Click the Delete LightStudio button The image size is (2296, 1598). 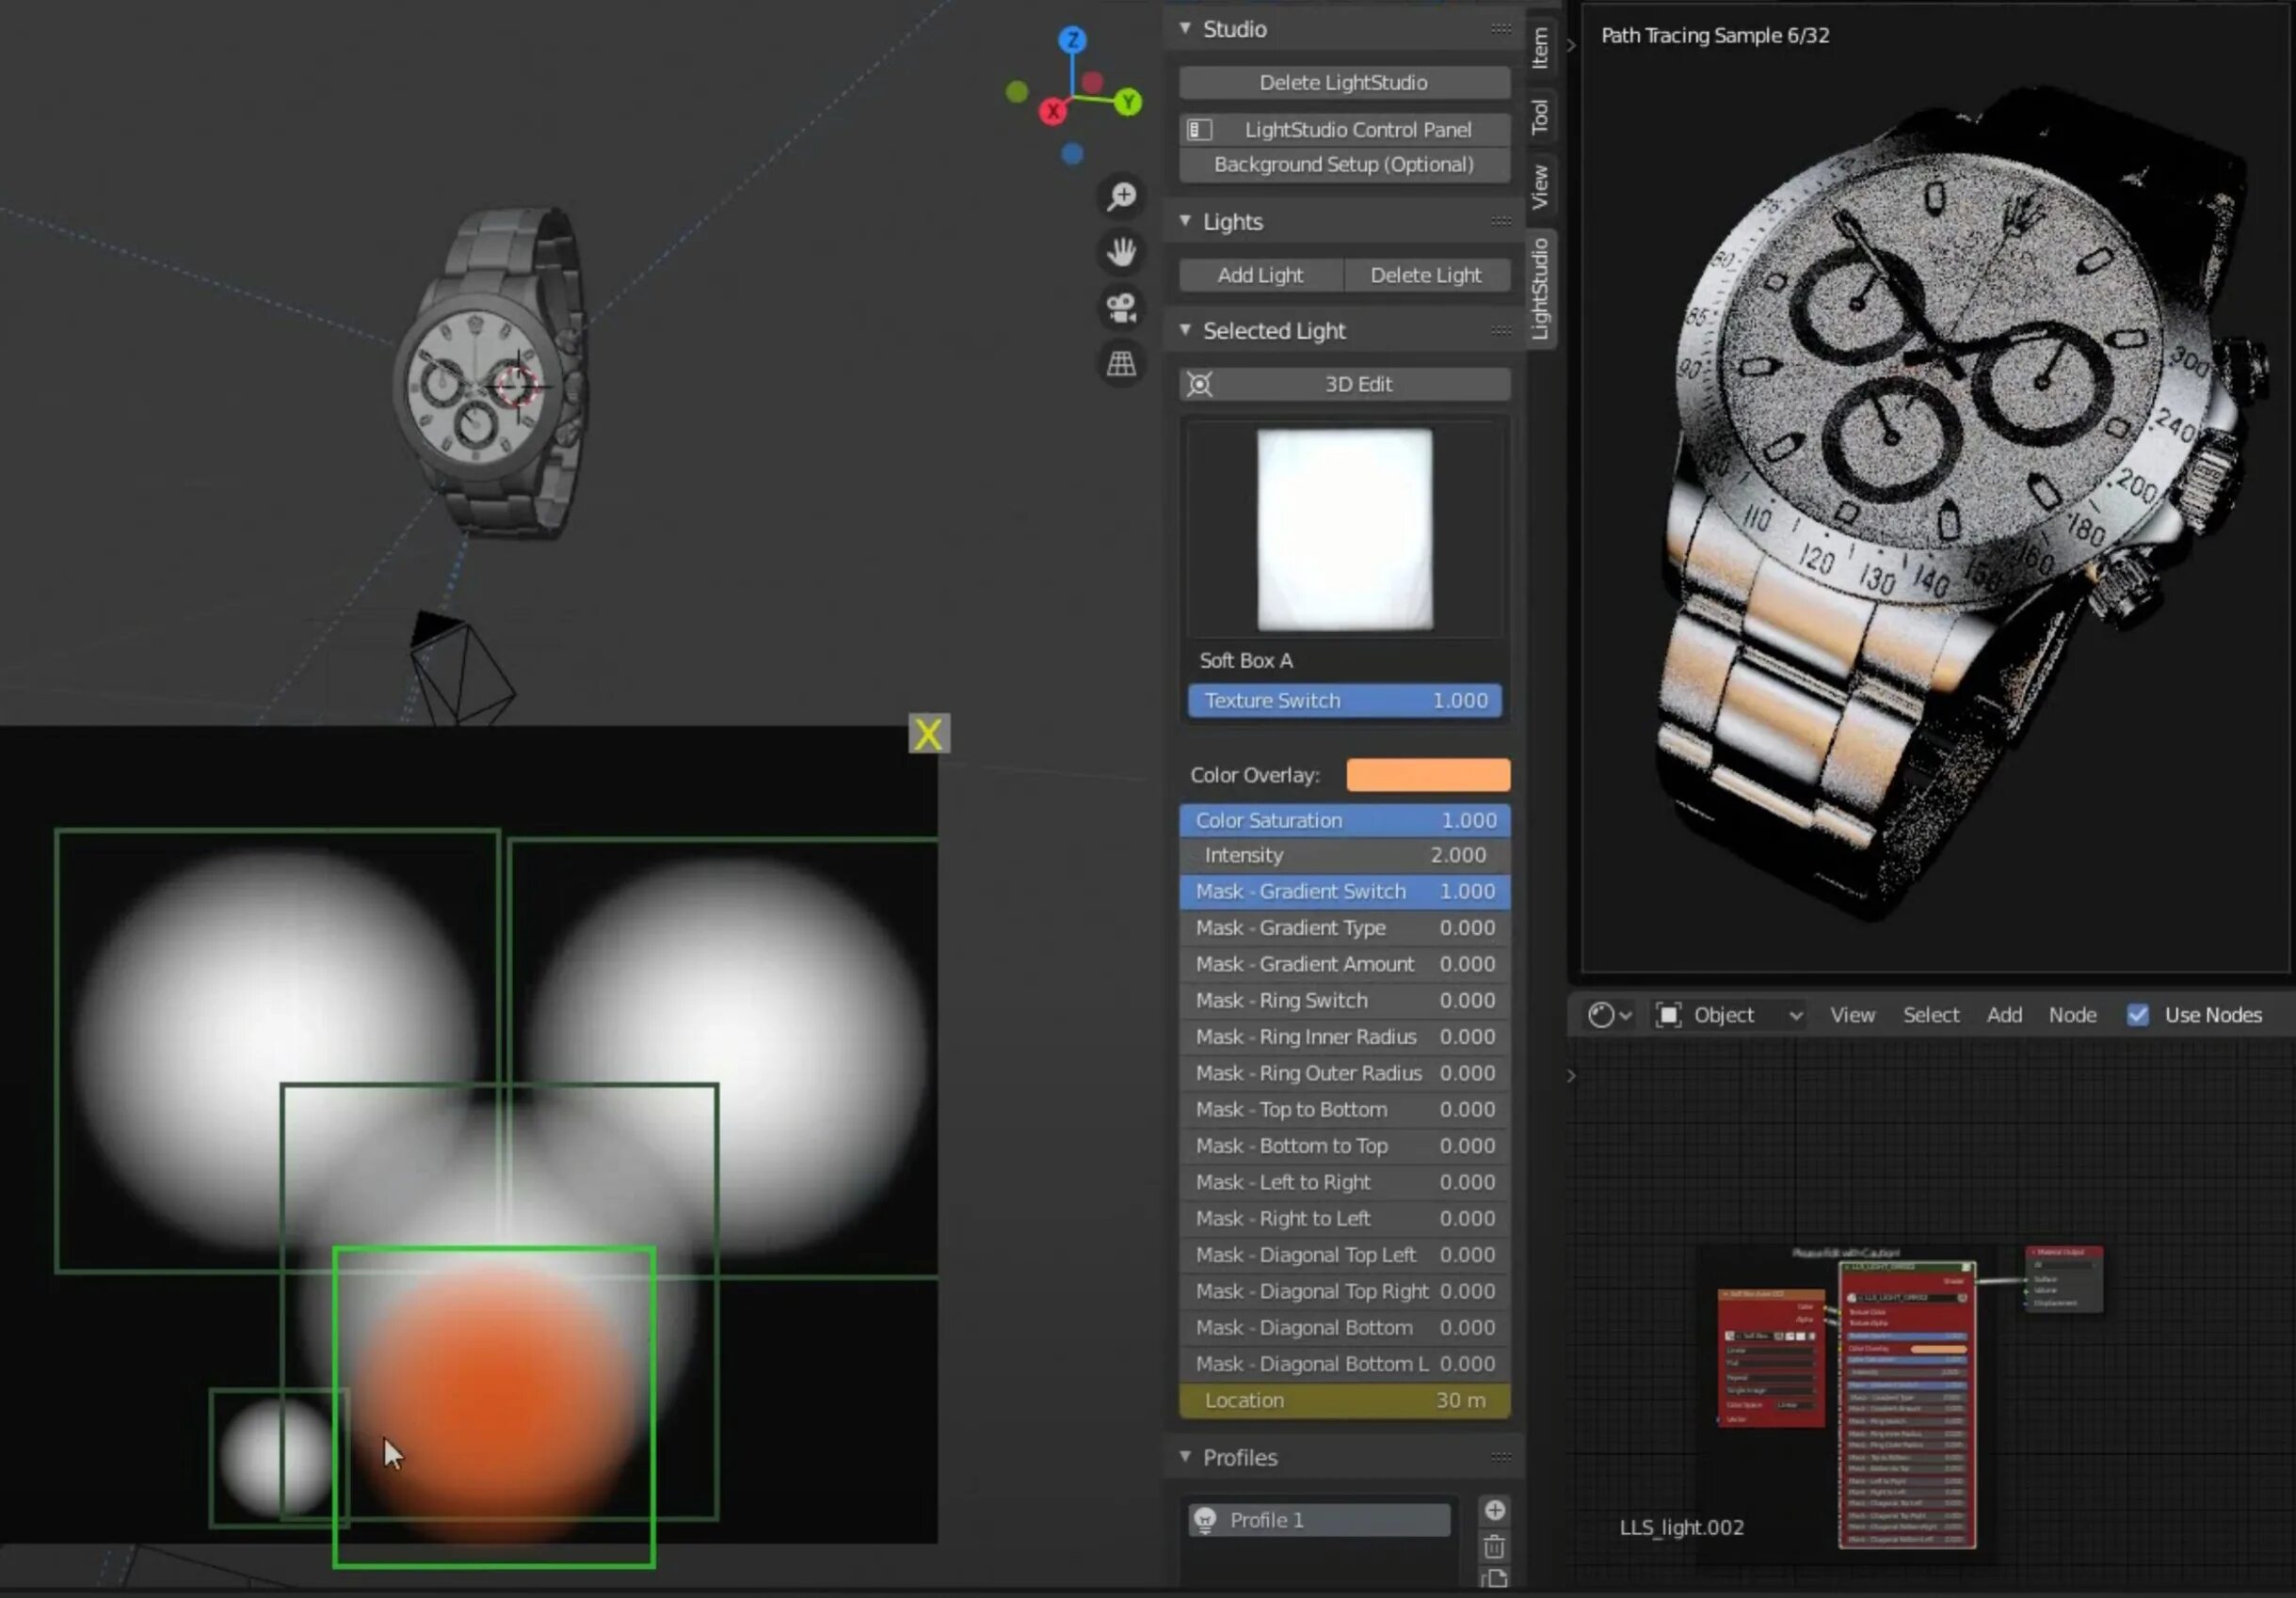point(1343,83)
